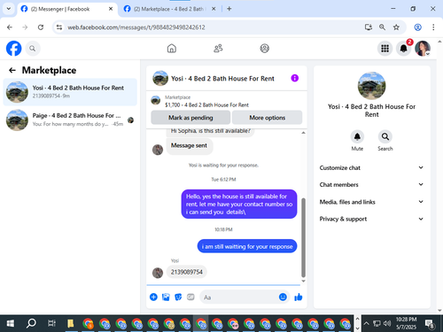
Task: Click the chat header title Yosi listing
Action: (222, 79)
